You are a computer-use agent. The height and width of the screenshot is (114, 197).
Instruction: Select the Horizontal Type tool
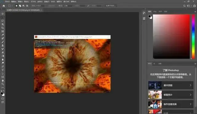pyautogui.click(x=3, y=70)
